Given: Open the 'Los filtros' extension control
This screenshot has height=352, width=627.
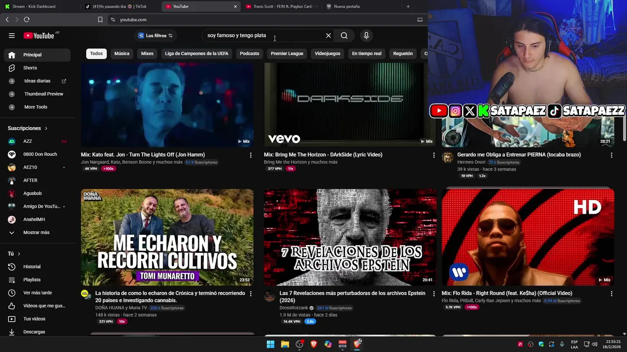Looking at the screenshot, I should tap(155, 35).
